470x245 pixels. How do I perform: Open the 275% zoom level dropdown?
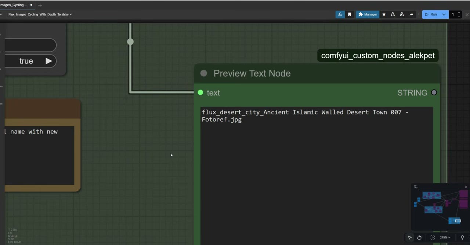click(445, 237)
